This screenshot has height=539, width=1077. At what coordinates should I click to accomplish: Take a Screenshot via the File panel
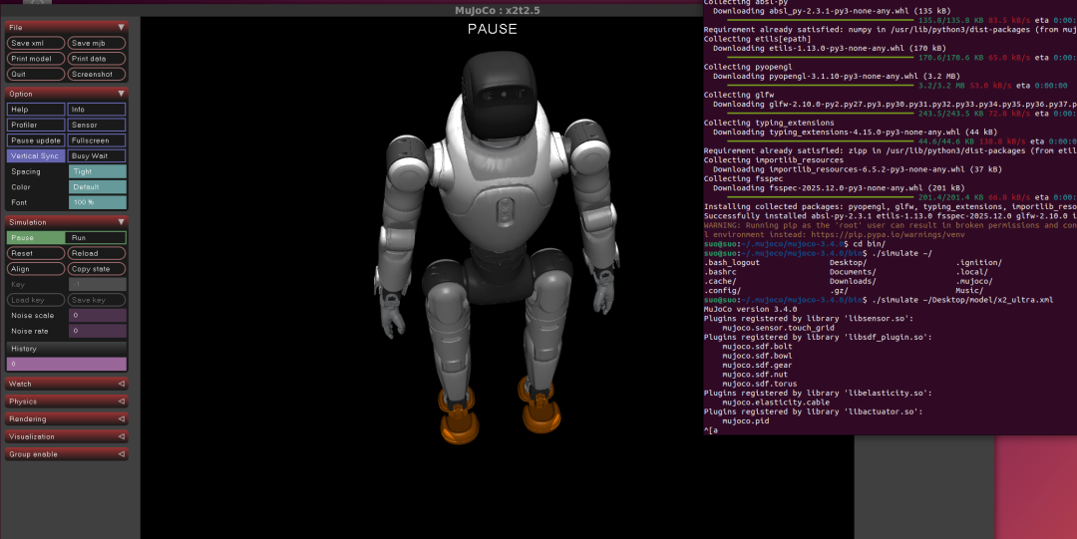(96, 74)
